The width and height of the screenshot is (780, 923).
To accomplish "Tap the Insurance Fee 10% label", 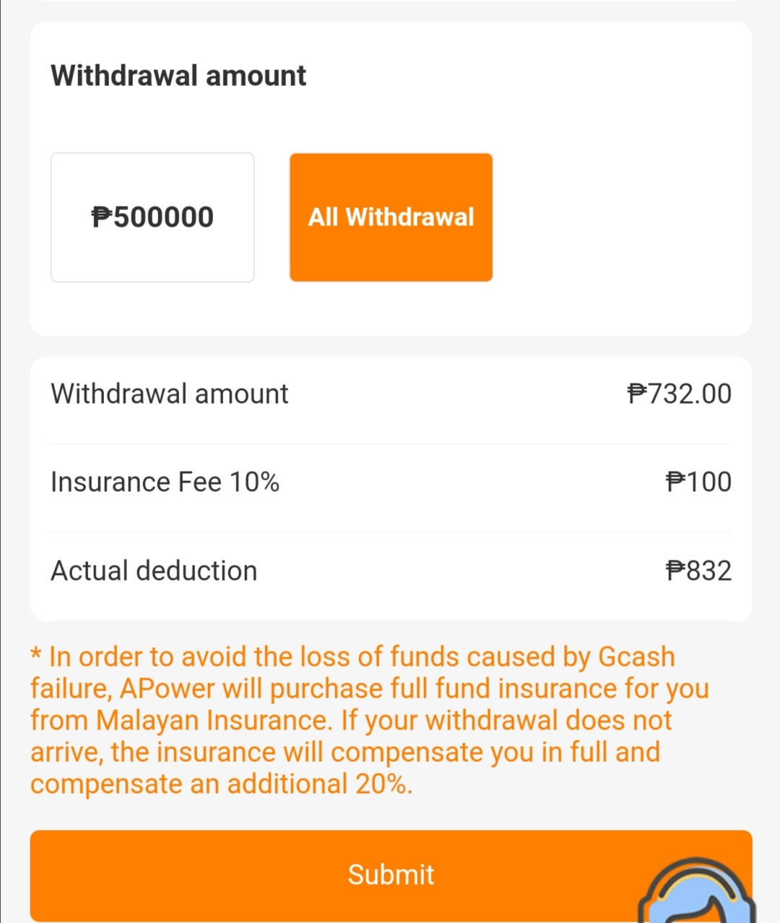I will pos(165,482).
